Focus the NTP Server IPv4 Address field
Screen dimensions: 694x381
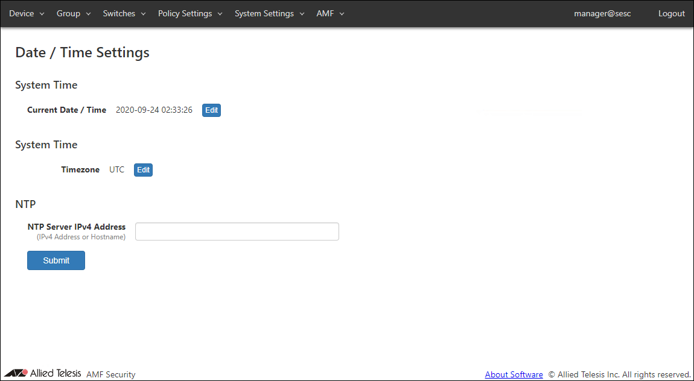(x=237, y=231)
